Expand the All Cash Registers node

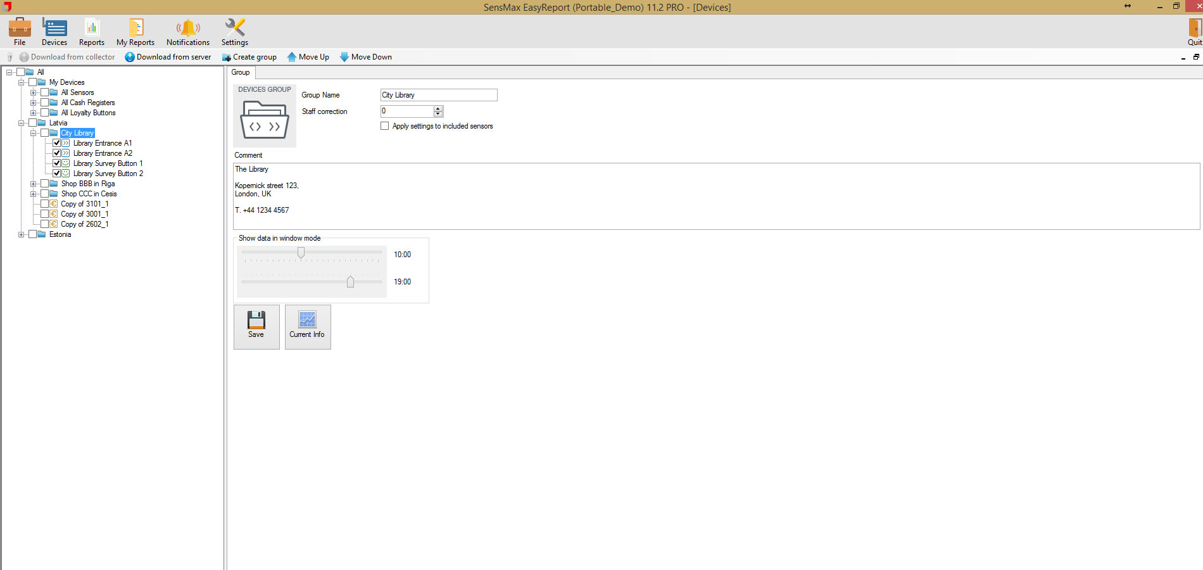point(33,103)
